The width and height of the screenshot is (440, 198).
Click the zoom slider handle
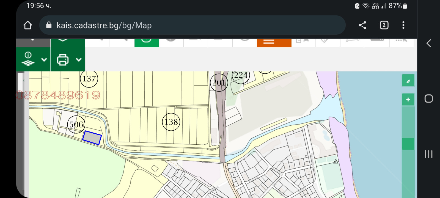[408, 144]
